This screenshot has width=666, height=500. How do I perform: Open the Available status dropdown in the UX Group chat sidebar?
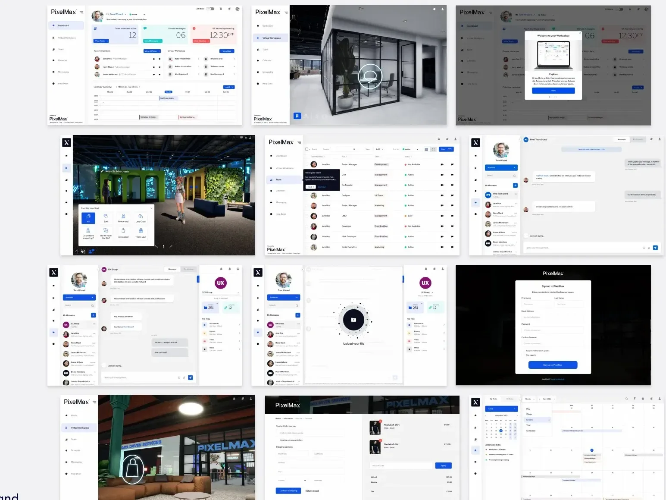pos(79,297)
